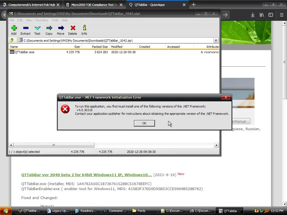Switch to Command Prompt taskbar item
This screenshot has height=215, width=287.
pos(115,211)
